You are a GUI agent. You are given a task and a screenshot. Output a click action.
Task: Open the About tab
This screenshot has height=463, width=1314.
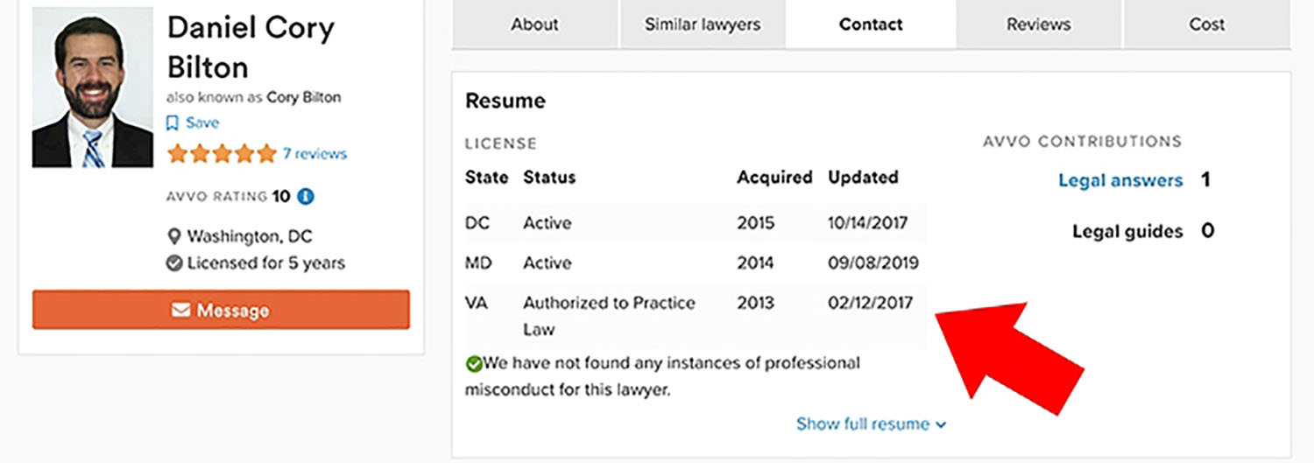click(x=534, y=25)
